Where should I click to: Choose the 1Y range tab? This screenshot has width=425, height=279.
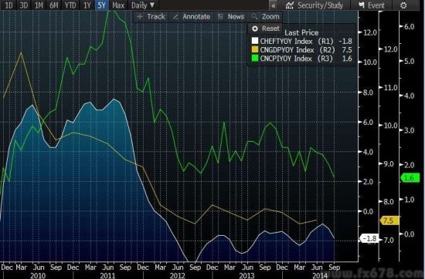[87, 5]
